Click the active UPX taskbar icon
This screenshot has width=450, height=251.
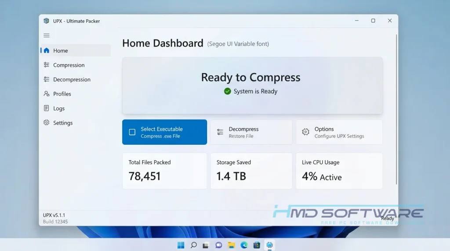(x=269, y=245)
